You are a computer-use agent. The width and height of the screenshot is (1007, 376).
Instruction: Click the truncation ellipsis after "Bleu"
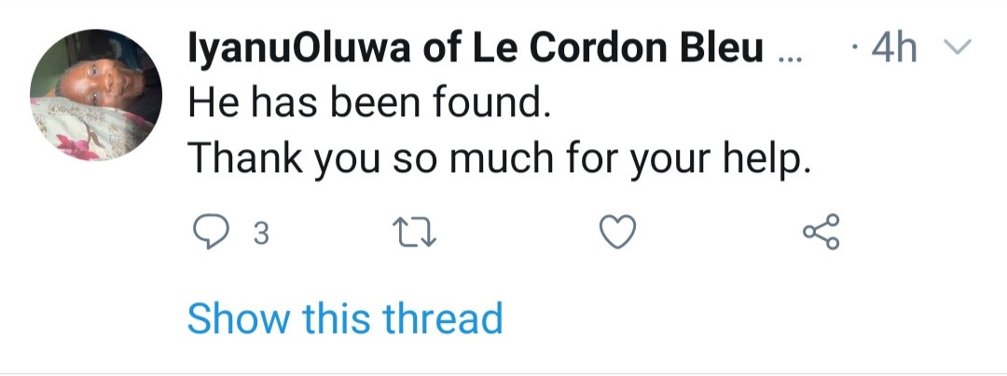point(787,52)
